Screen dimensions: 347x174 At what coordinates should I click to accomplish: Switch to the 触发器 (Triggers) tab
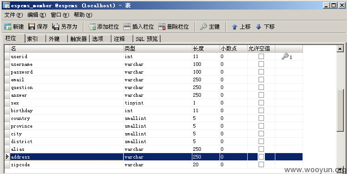tap(78, 39)
